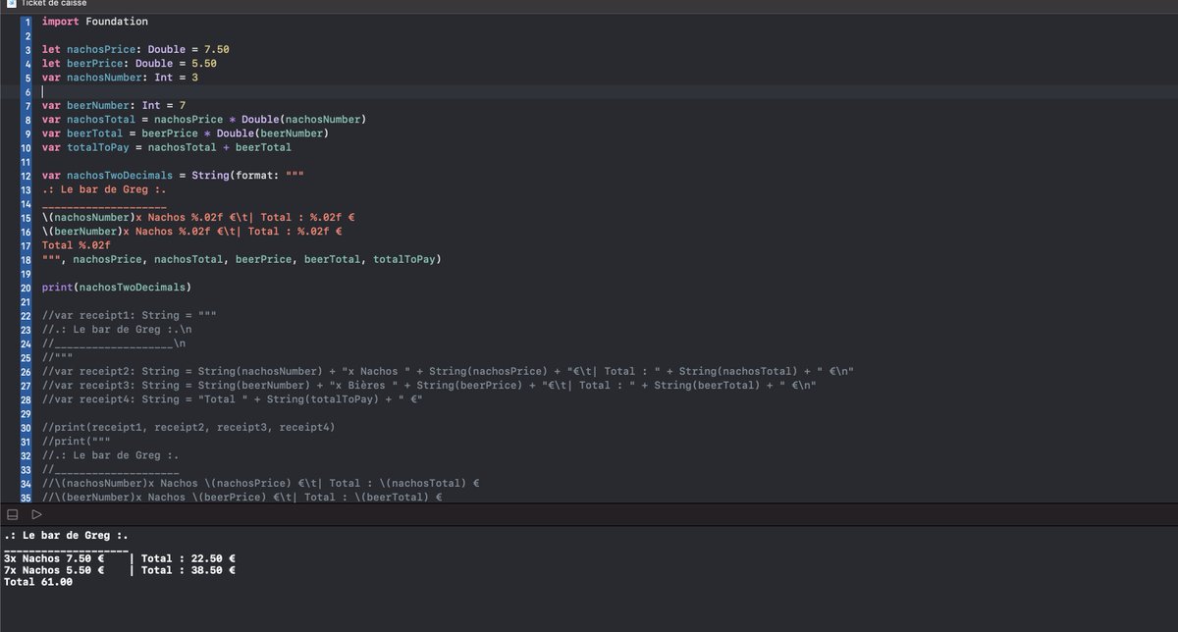Click the value 7 assigned to beerNumber
The image size is (1178, 632).
pyautogui.click(x=183, y=105)
